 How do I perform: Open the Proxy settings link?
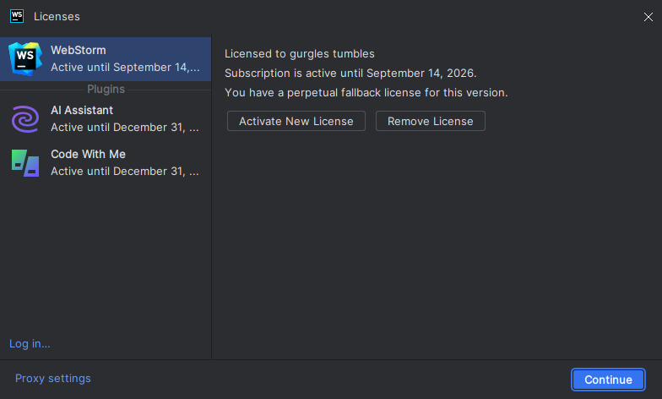53,378
